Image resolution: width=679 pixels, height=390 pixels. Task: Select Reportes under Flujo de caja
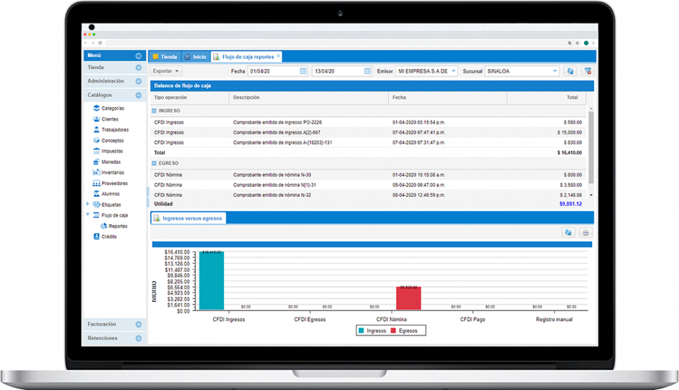tap(117, 226)
